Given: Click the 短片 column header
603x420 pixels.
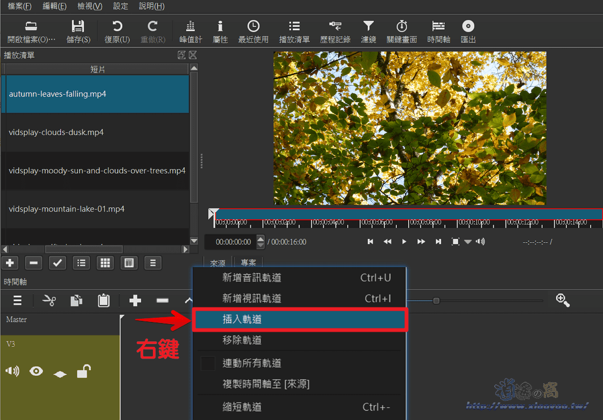Looking at the screenshot, I should point(97,69).
